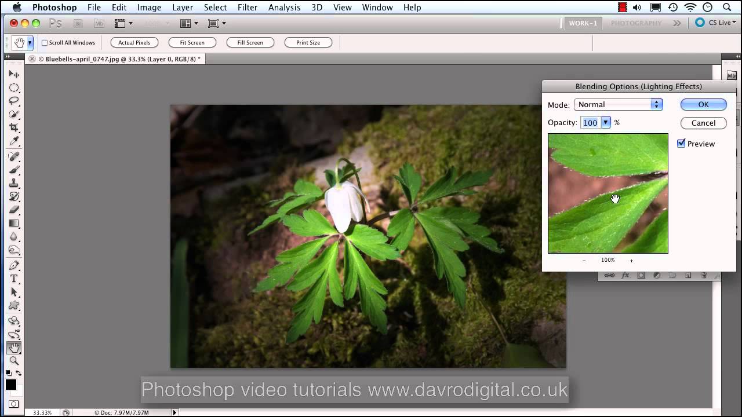The width and height of the screenshot is (742, 417).
Task: Open the File menu
Action: click(x=94, y=8)
